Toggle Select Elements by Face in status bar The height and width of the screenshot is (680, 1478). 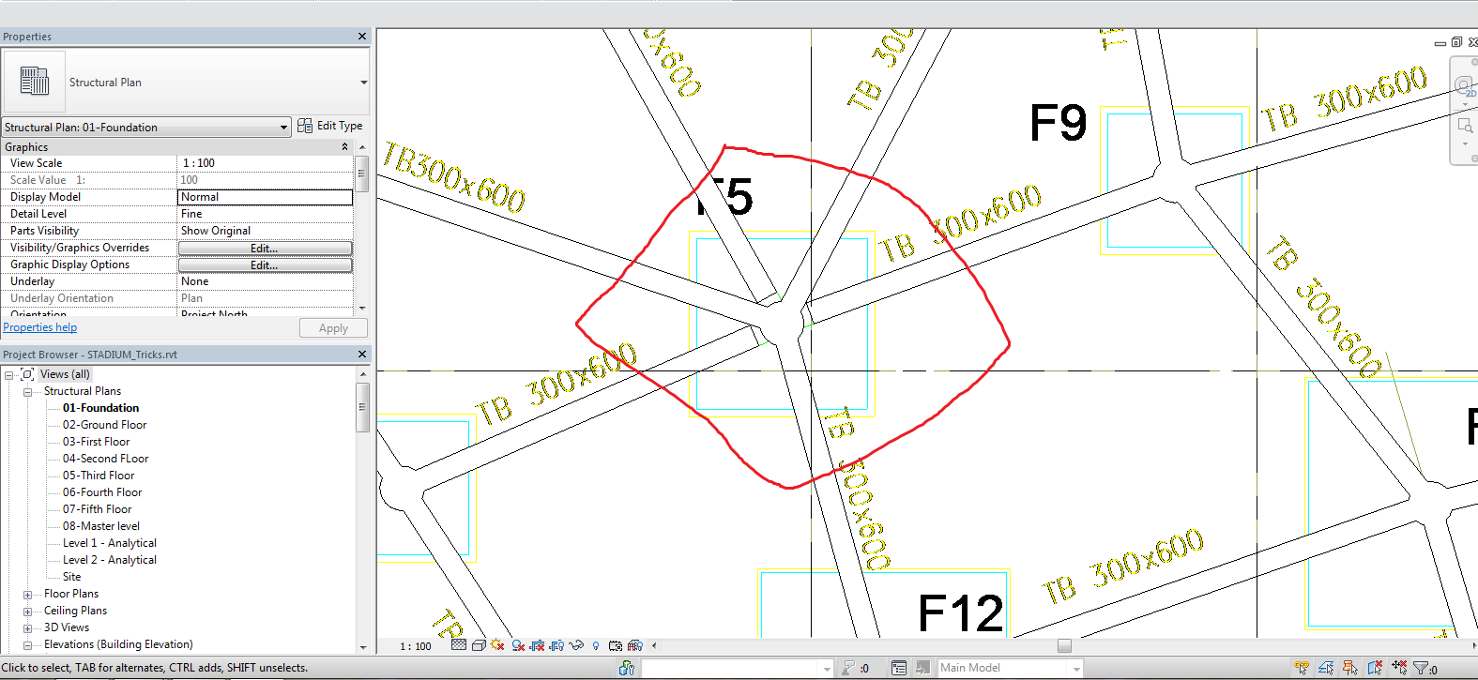tap(1375, 668)
